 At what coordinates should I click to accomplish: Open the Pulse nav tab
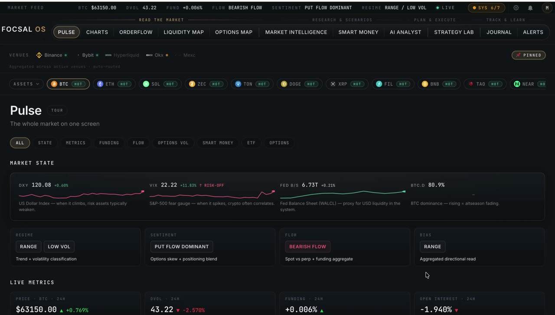66,32
